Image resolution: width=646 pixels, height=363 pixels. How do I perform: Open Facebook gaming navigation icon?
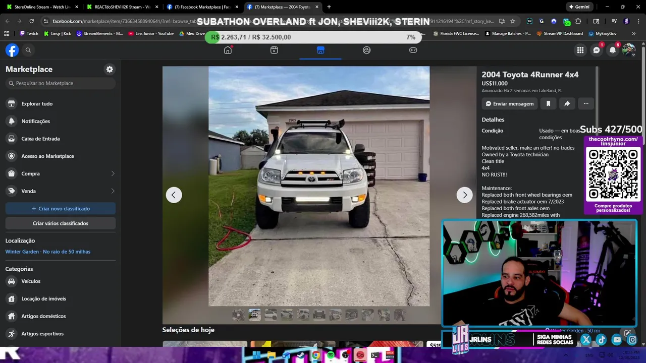pos(413,50)
